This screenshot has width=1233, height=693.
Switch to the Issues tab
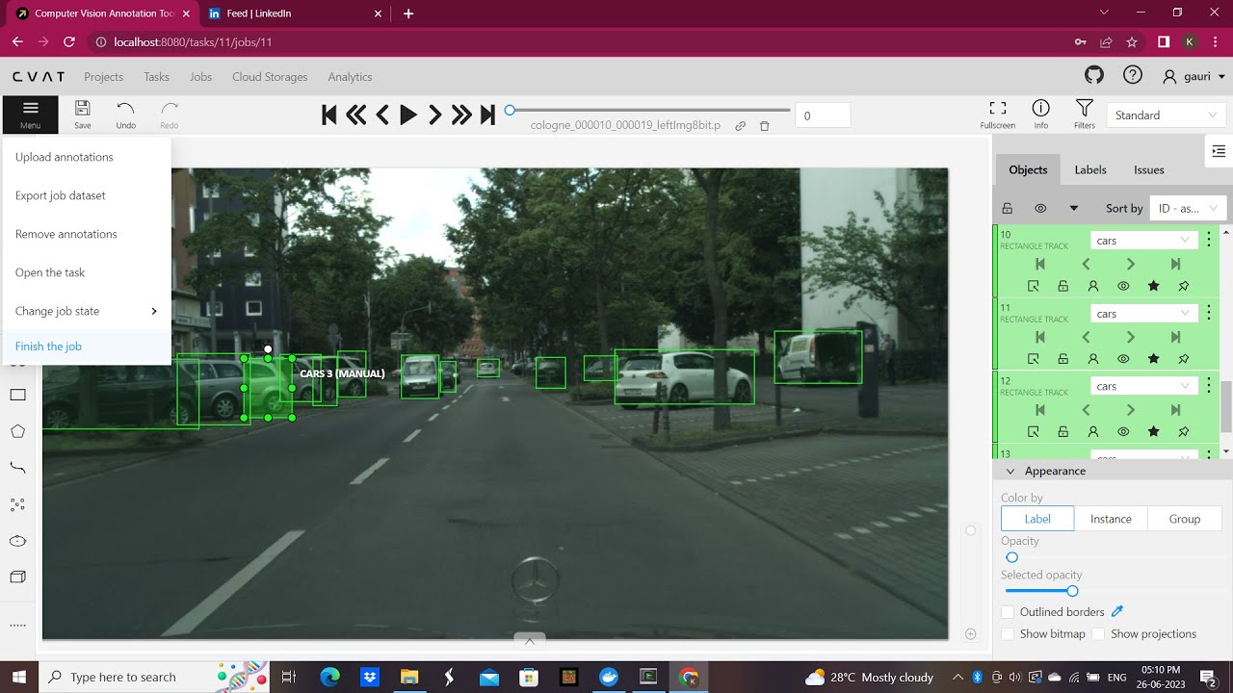1148,169
